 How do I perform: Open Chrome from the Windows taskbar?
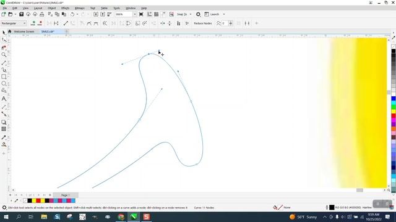(121, 216)
